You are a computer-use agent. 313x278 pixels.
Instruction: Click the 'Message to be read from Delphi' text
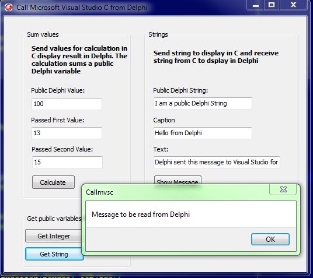[141, 214]
